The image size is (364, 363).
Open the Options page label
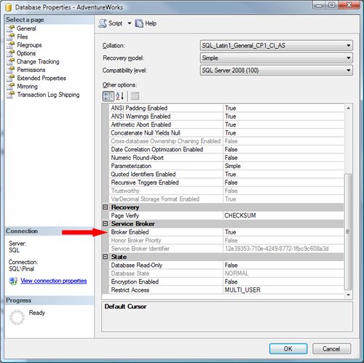(26, 53)
